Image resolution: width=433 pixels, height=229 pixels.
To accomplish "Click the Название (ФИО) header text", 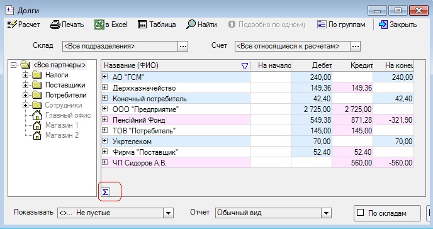I will click(131, 65).
